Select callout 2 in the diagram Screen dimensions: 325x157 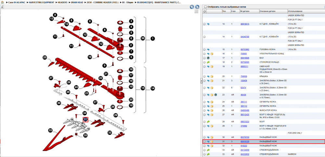pos(131,45)
